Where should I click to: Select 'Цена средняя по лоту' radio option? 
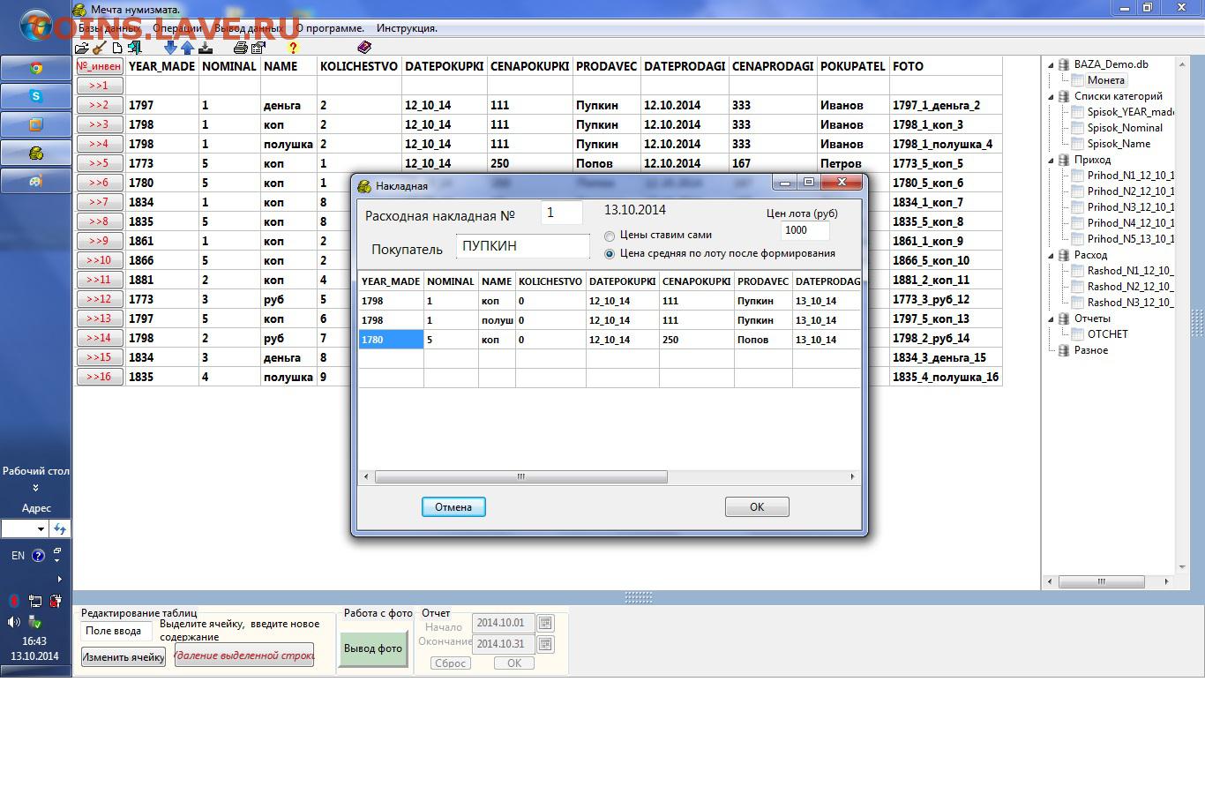(x=610, y=254)
